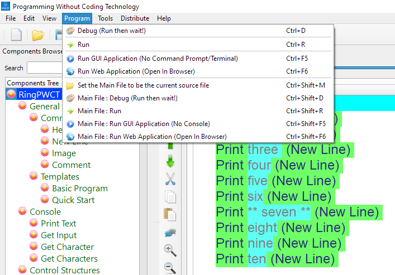The width and height of the screenshot is (395, 275).
Task: Open the Tools menu
Action: (105, 18)
